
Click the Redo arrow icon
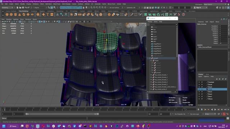coord(29,8)
